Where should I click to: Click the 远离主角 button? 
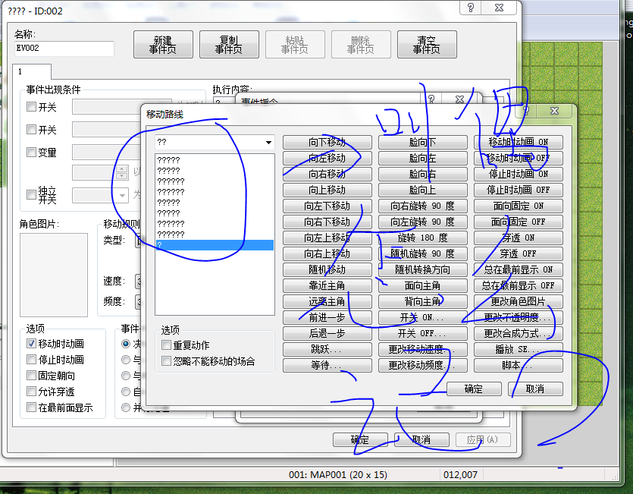(327, 301)
